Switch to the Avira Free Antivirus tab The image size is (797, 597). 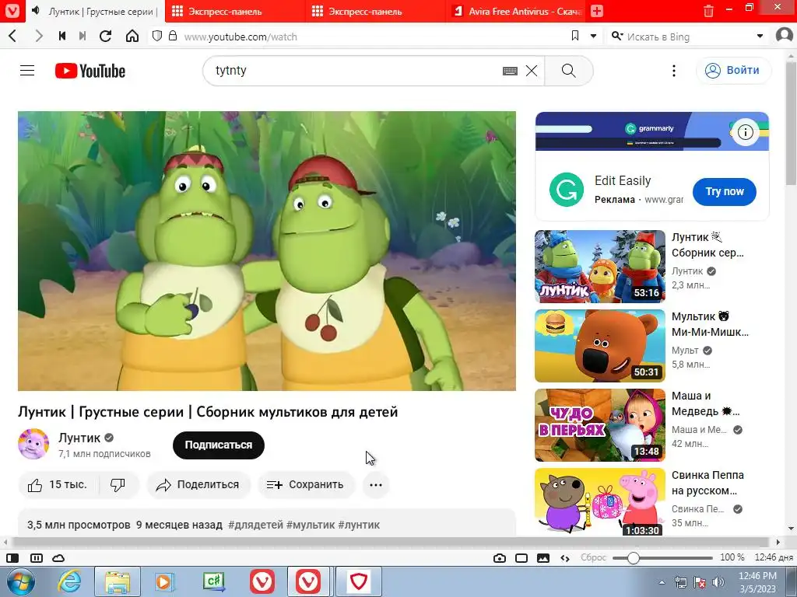(516, 11)
